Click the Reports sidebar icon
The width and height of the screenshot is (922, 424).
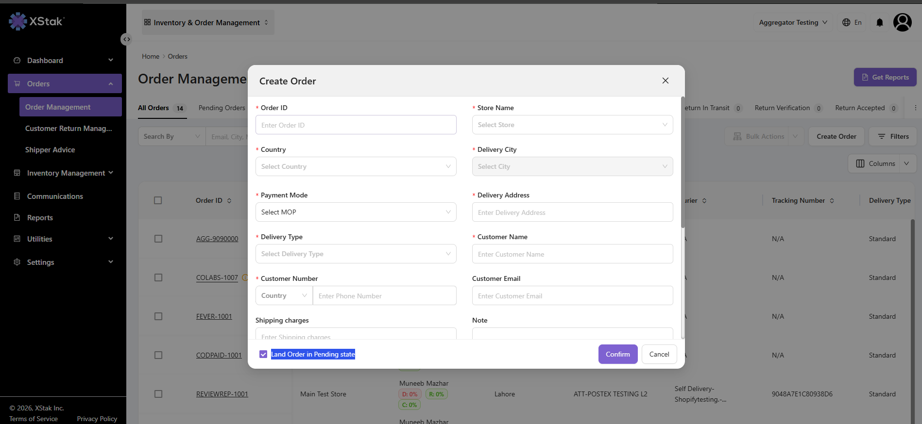coord(17,217)
